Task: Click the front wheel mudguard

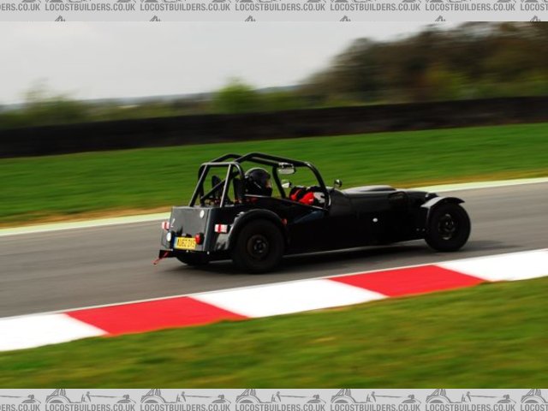Action: 442,201
